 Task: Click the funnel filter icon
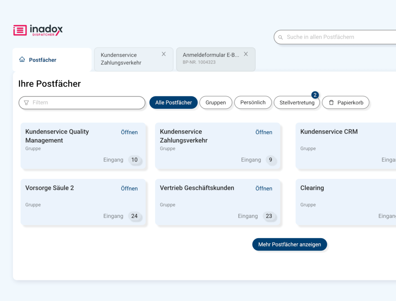coord(26,103)
